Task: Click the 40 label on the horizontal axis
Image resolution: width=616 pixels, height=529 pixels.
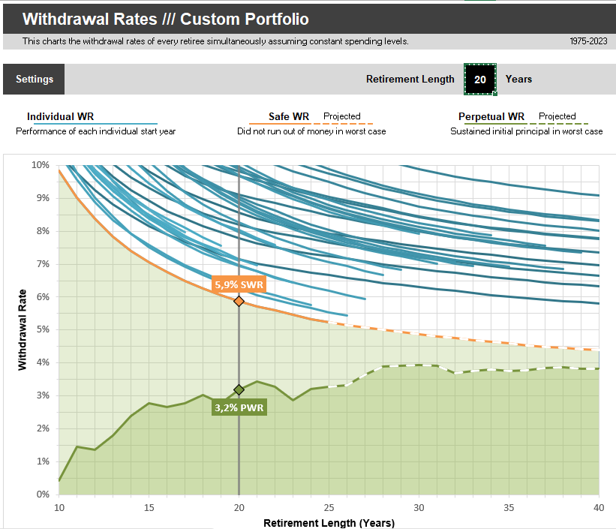Action: point(599,508)
